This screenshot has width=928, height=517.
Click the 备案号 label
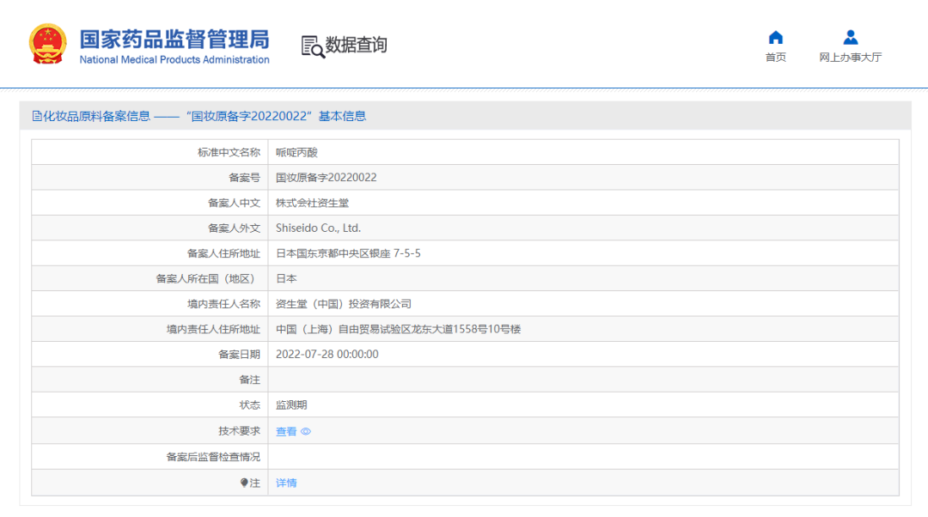click(x=244, y=178)
